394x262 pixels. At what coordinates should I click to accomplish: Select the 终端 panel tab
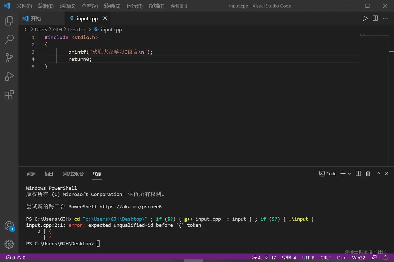pos(97,174)
